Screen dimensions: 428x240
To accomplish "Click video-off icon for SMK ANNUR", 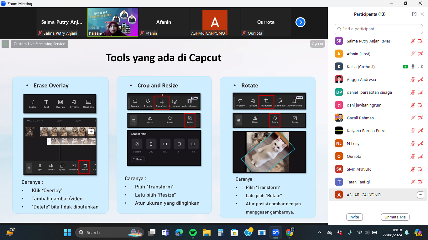I will [x=420, y=169].
